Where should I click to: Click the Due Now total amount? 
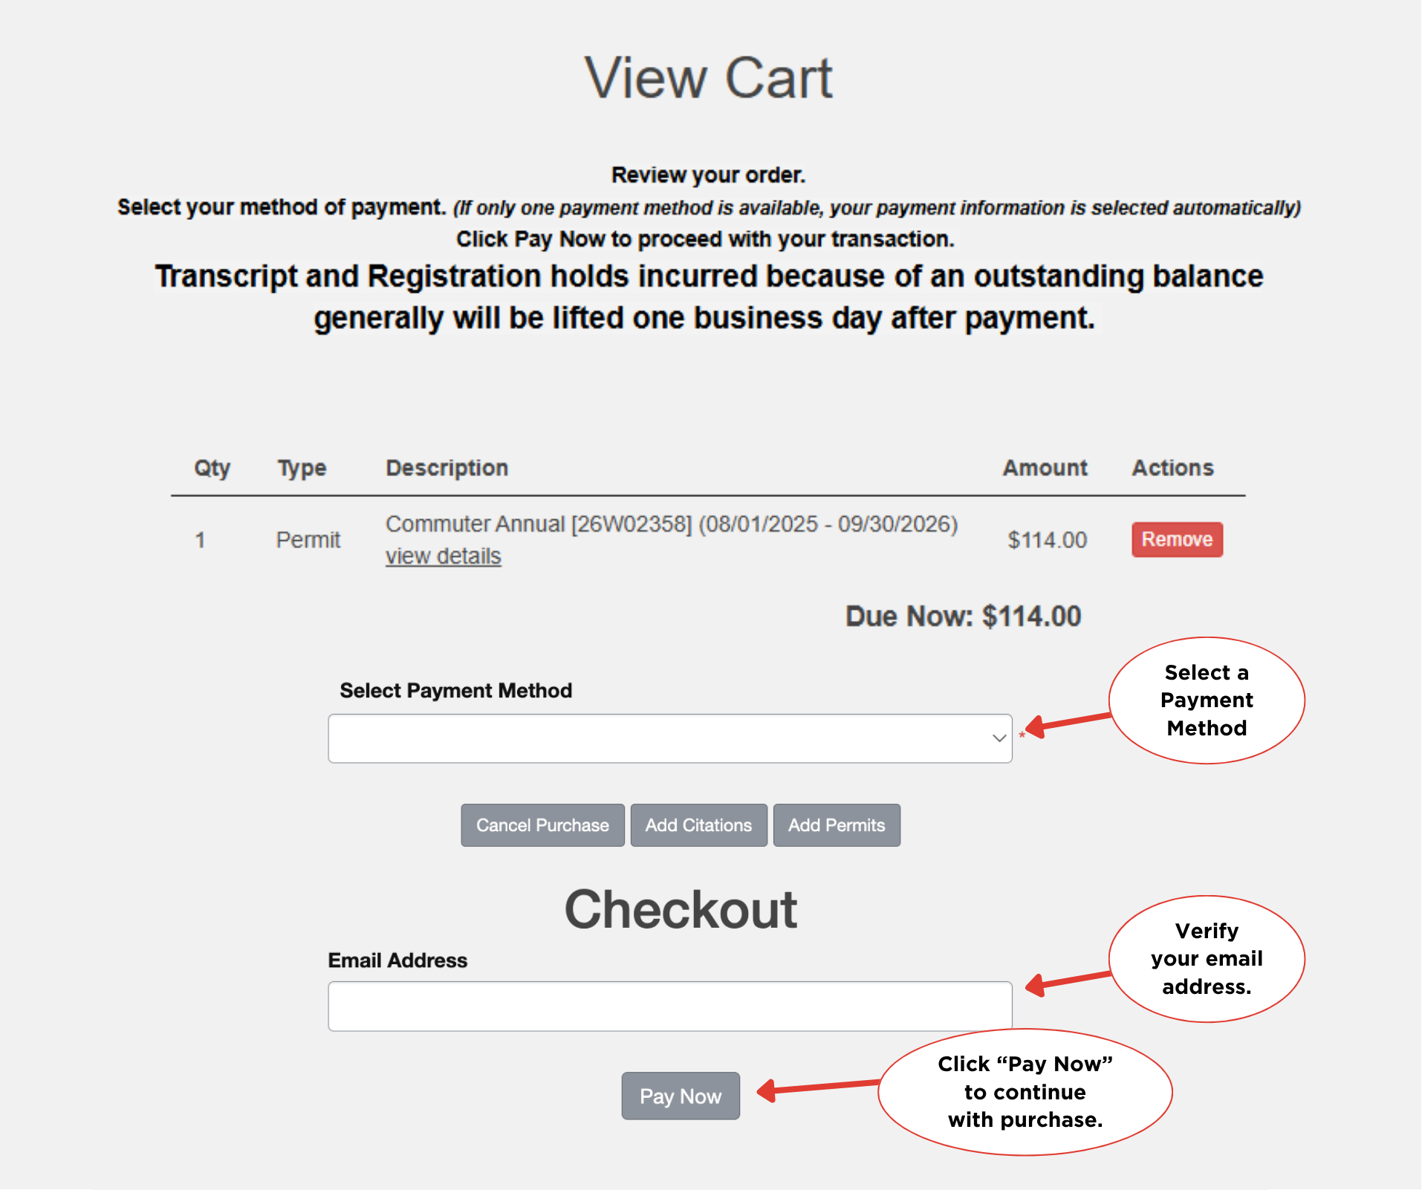click(963, 616)
